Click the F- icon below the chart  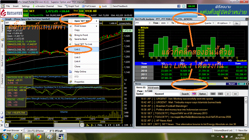pos(92,125)
